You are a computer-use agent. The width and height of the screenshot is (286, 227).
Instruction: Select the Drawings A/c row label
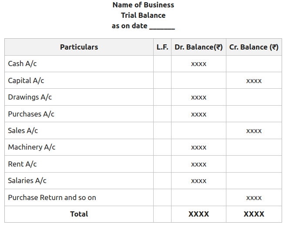tap(30, 97)
